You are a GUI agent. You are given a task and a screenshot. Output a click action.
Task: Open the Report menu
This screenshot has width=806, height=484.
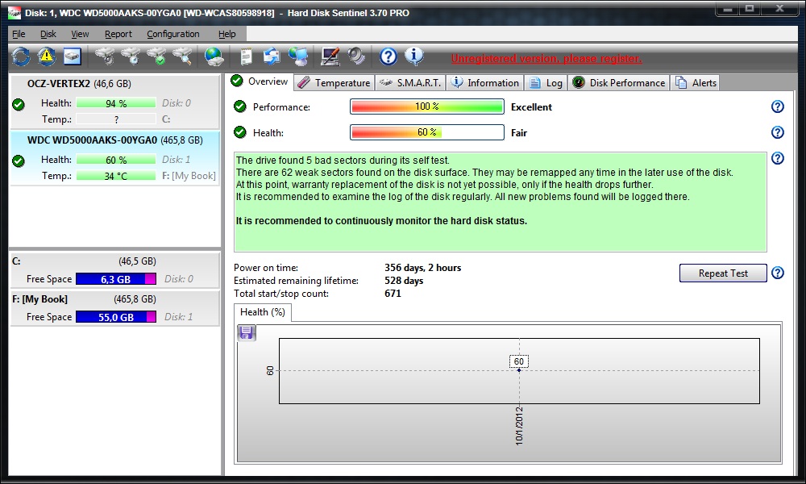click(x=118, y=34)
